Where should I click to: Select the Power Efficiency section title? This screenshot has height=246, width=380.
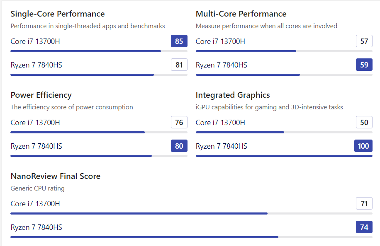41,95
